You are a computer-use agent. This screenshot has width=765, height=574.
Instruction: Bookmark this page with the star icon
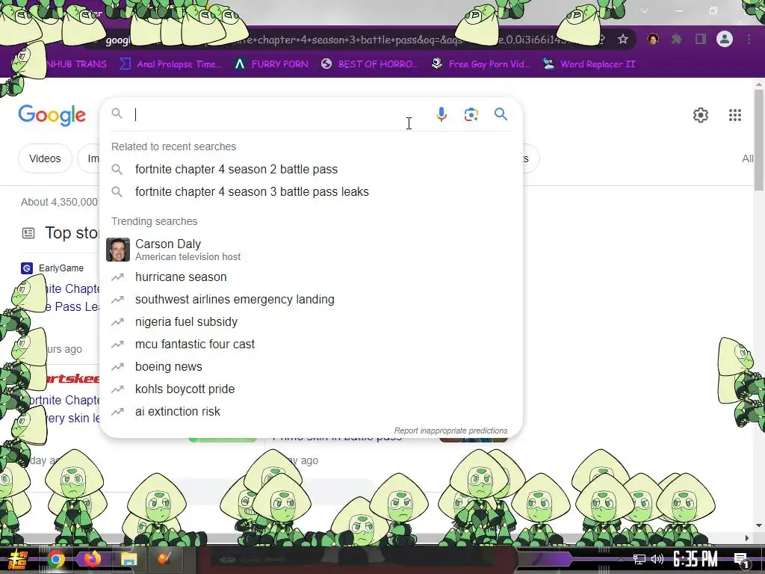pos(622,39)
